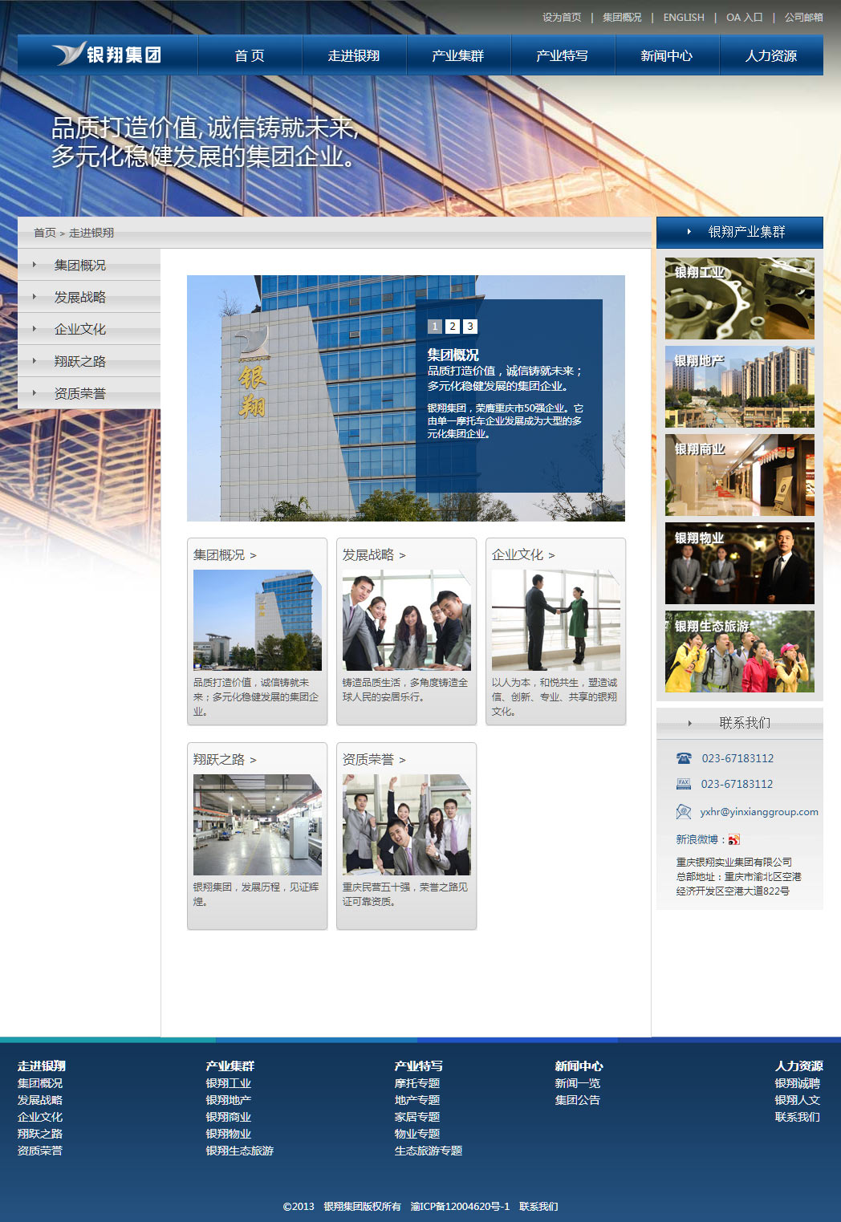The image size is (841, 1222).
Task: Click the 发展战略 card team photo
Action: pos(407,620)
